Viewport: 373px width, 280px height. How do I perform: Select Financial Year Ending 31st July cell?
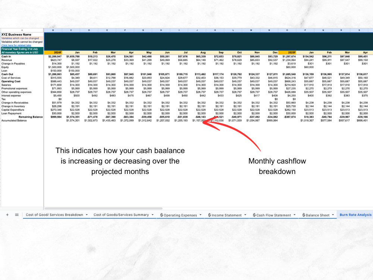[22, 49]
